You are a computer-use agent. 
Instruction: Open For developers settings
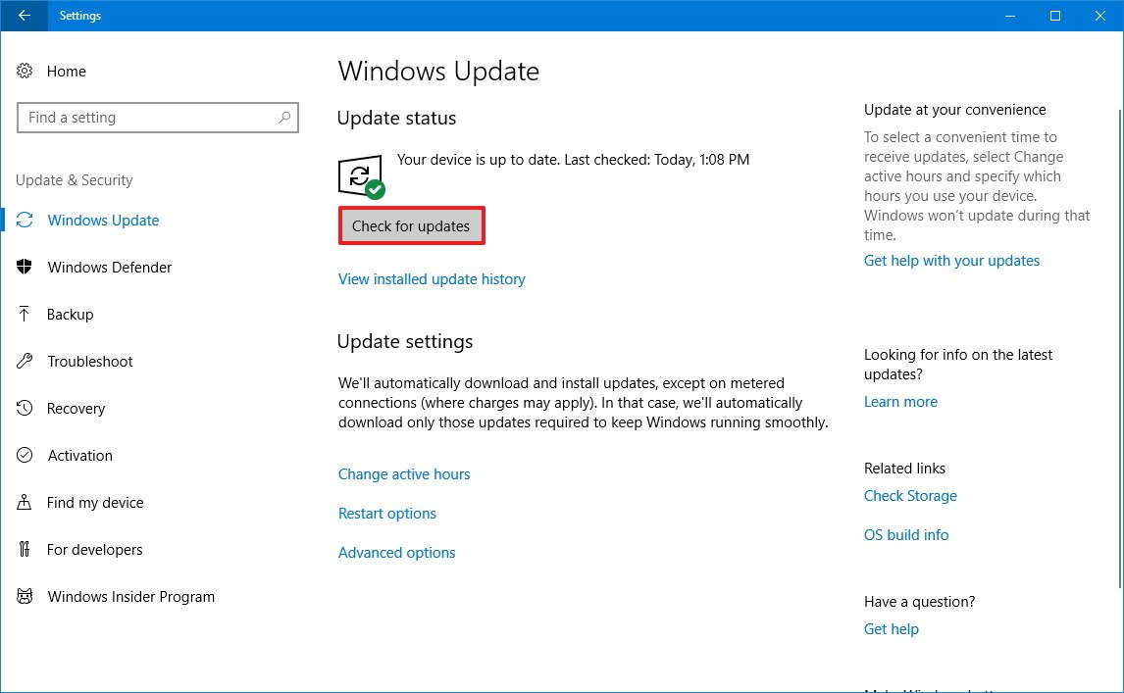(94, 550)
